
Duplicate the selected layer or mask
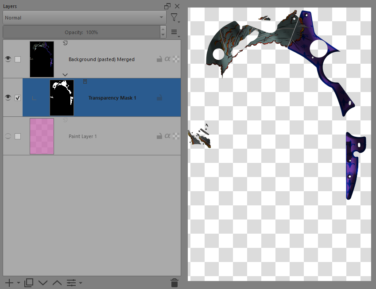click(29, 283)
